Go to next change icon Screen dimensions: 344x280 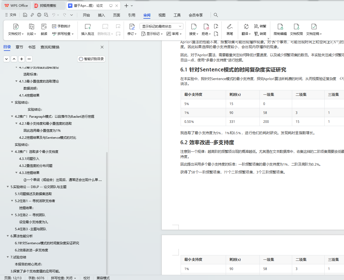click(x=216, y=34)
